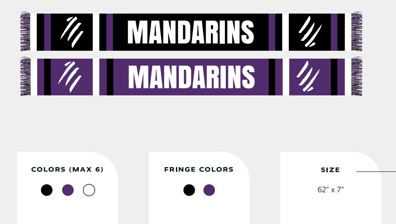Click the right fringe of the black scarf
This screenshot has width=396, height=224.
(x=357, y=32)
